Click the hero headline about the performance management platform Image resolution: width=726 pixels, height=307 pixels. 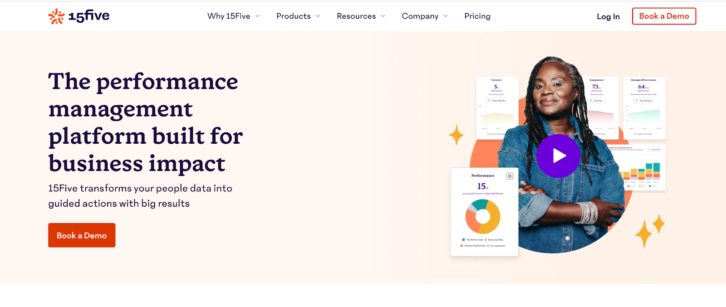tap(145, 122)
